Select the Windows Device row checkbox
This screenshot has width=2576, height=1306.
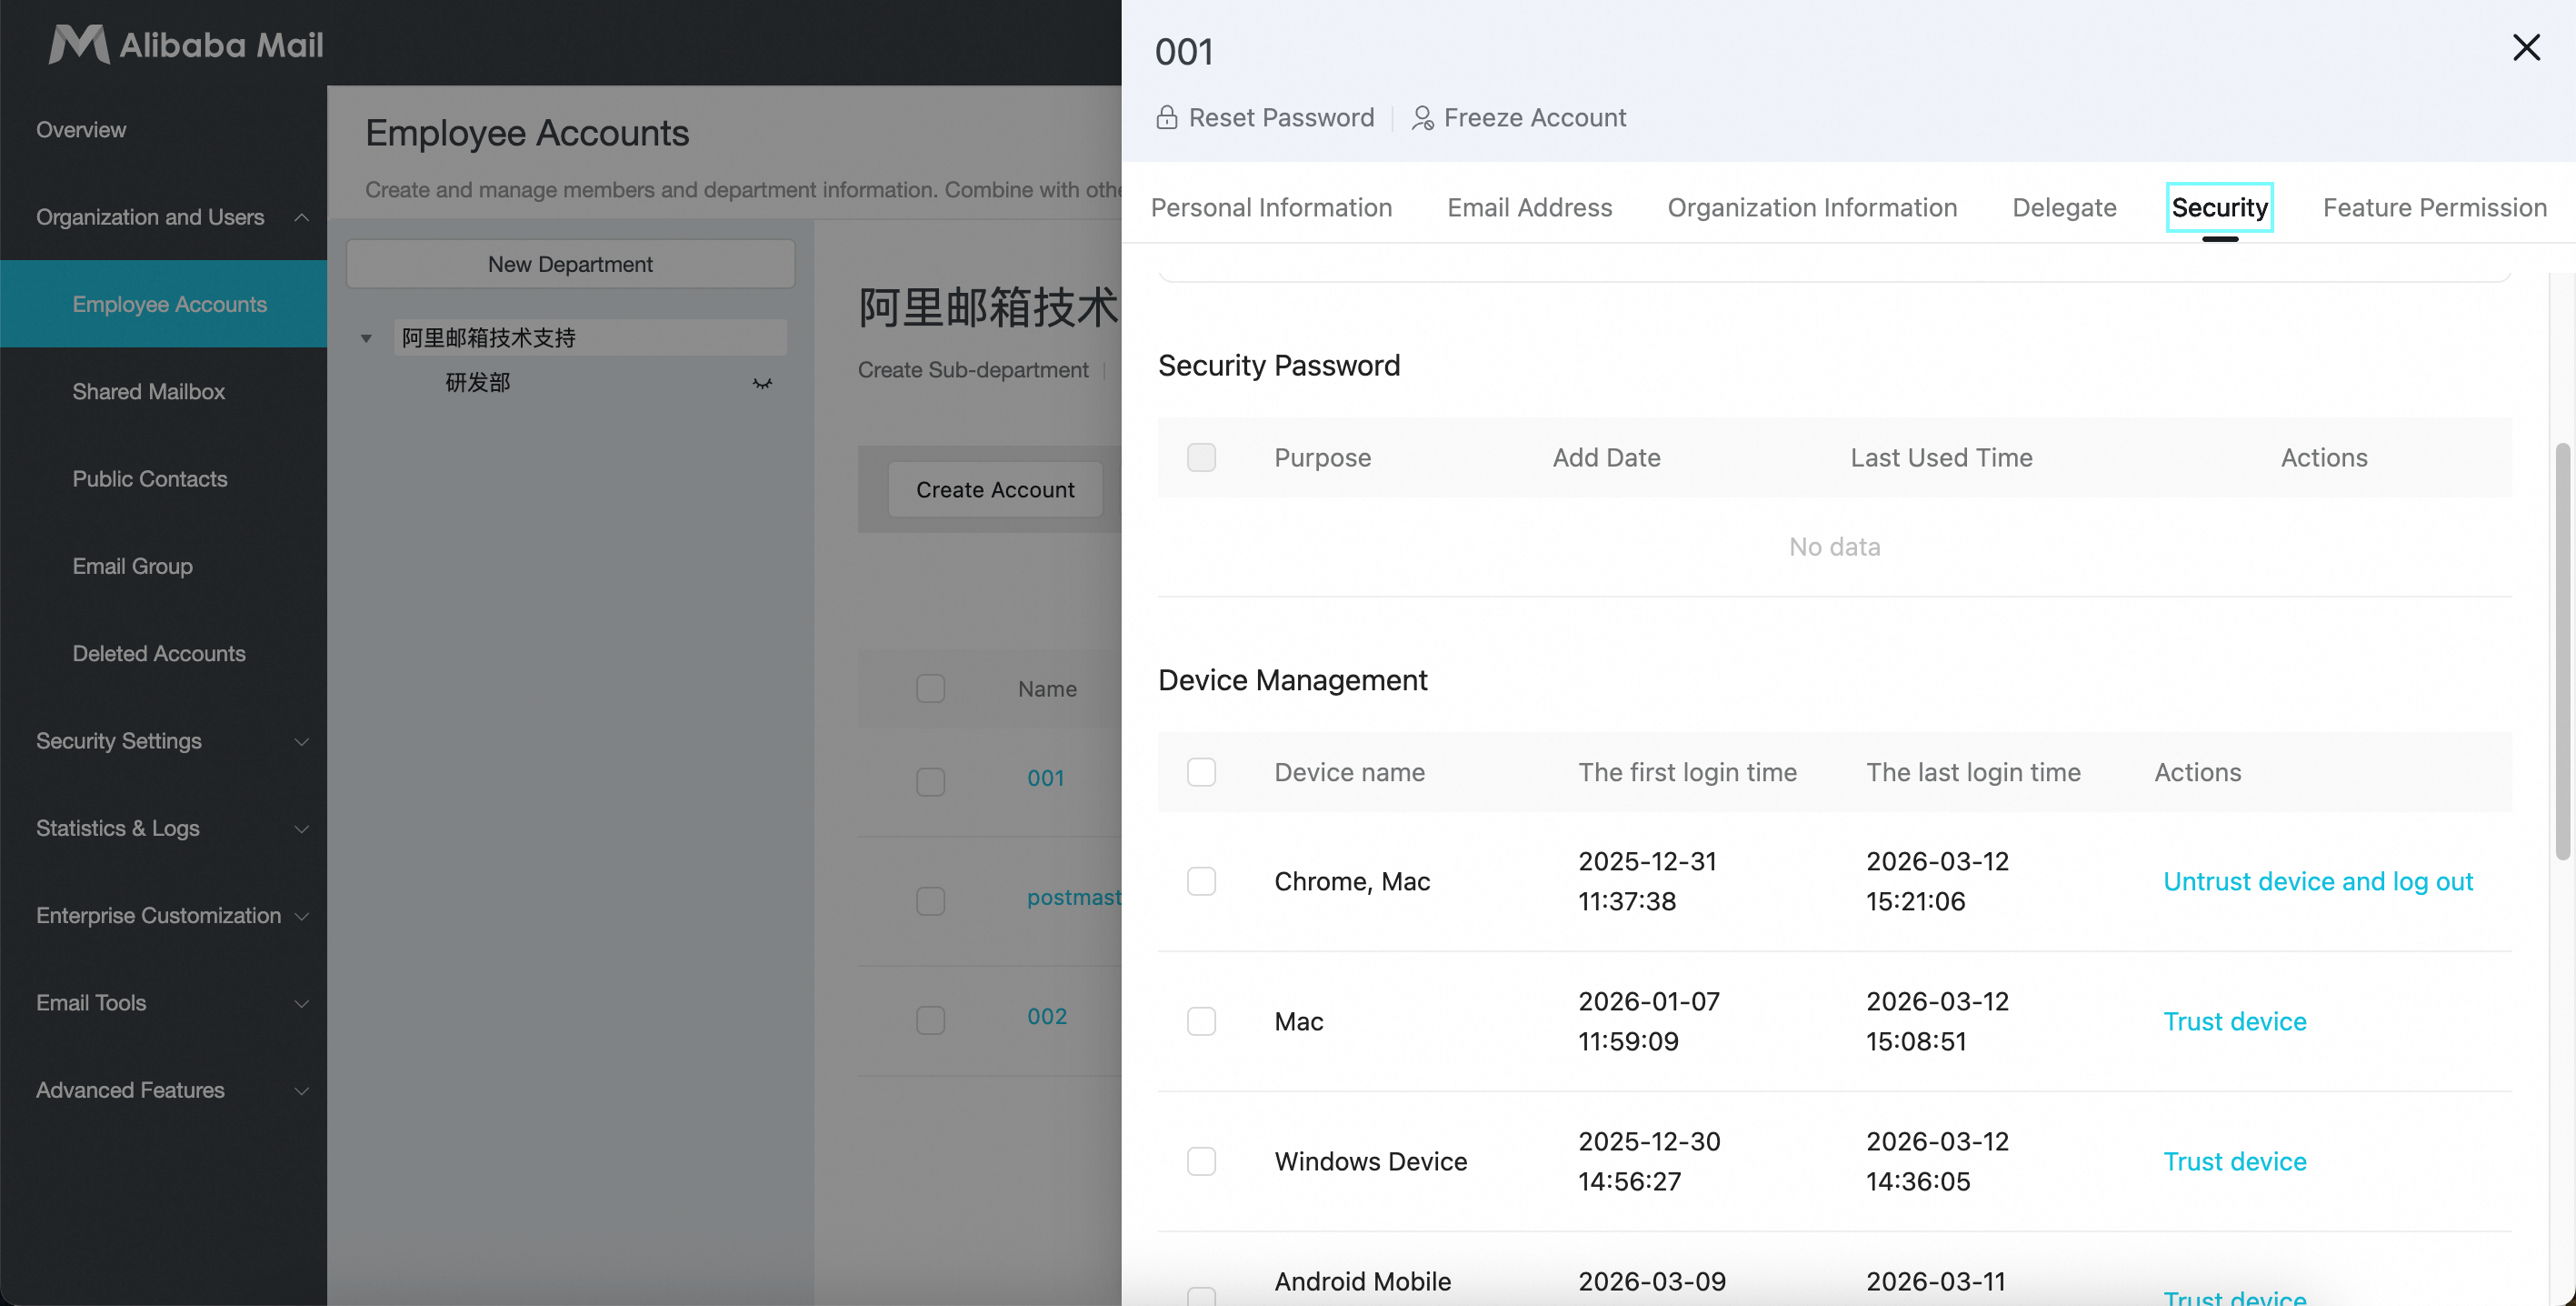[1201, 1162]
